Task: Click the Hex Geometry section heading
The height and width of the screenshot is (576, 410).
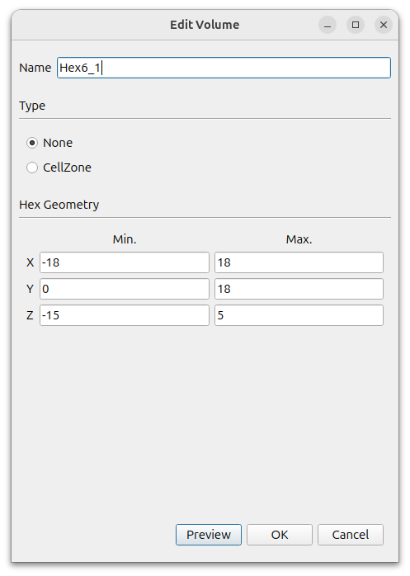Action: tap(59, 205)
